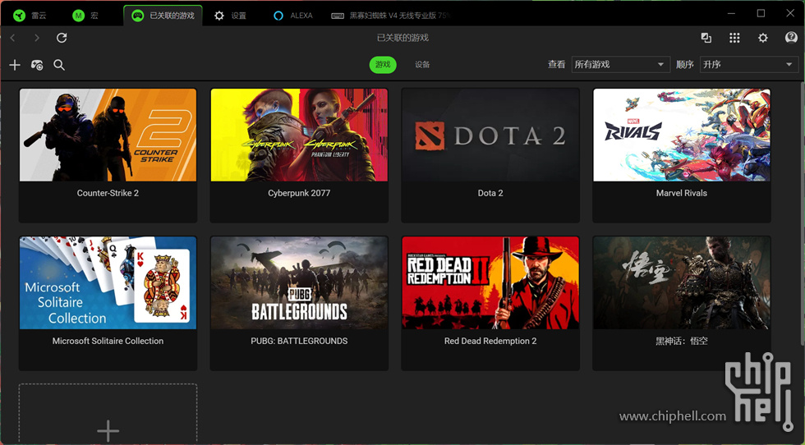
Task: Open the search magnifier icon
Action: click(59, 65)
